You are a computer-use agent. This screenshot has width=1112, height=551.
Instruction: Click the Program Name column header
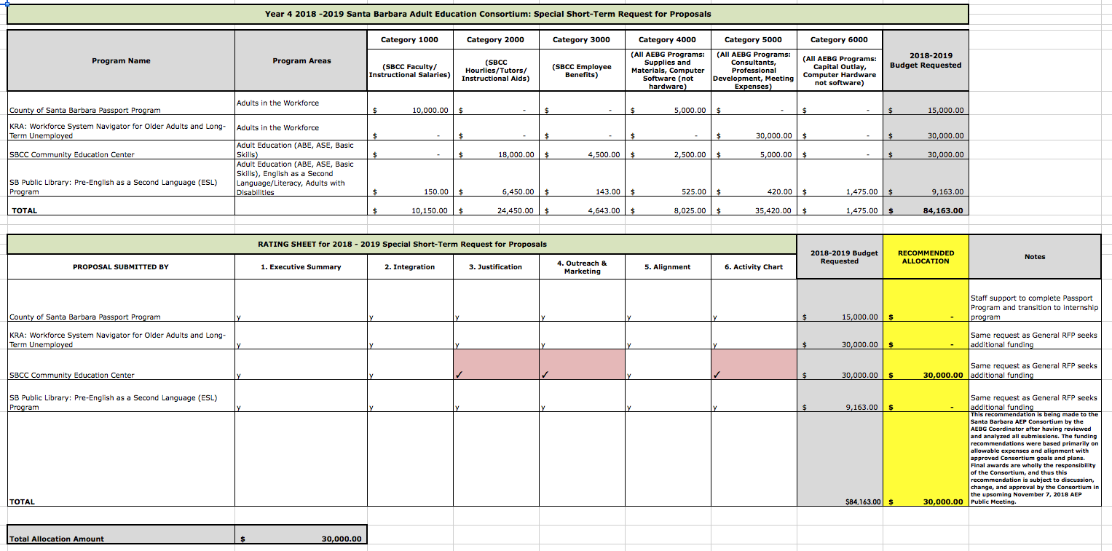pos(121,60)
